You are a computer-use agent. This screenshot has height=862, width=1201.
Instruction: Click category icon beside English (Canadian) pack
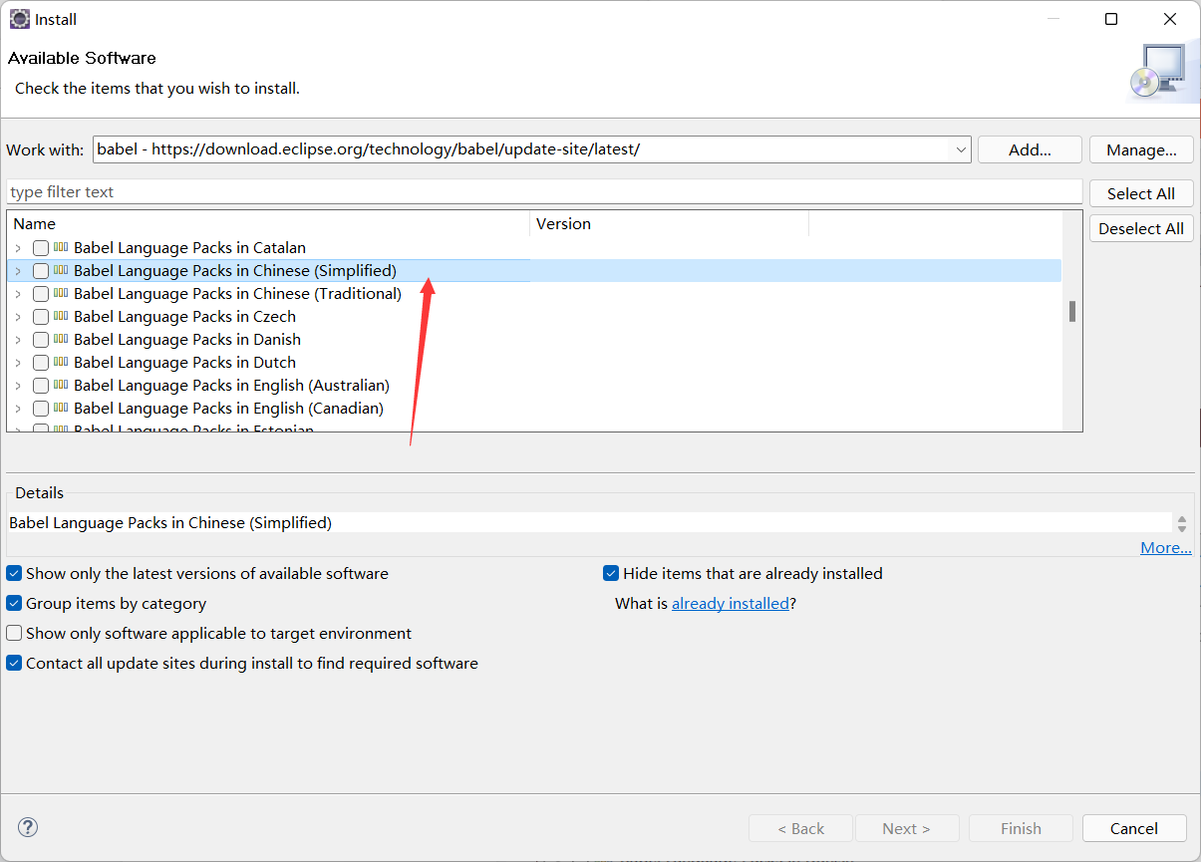click(x=61, y=408)
